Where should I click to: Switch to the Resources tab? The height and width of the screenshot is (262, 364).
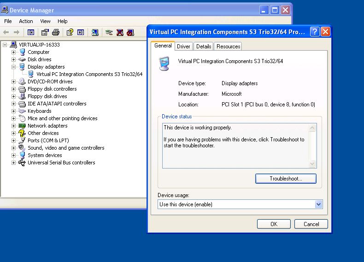(228, 47)
